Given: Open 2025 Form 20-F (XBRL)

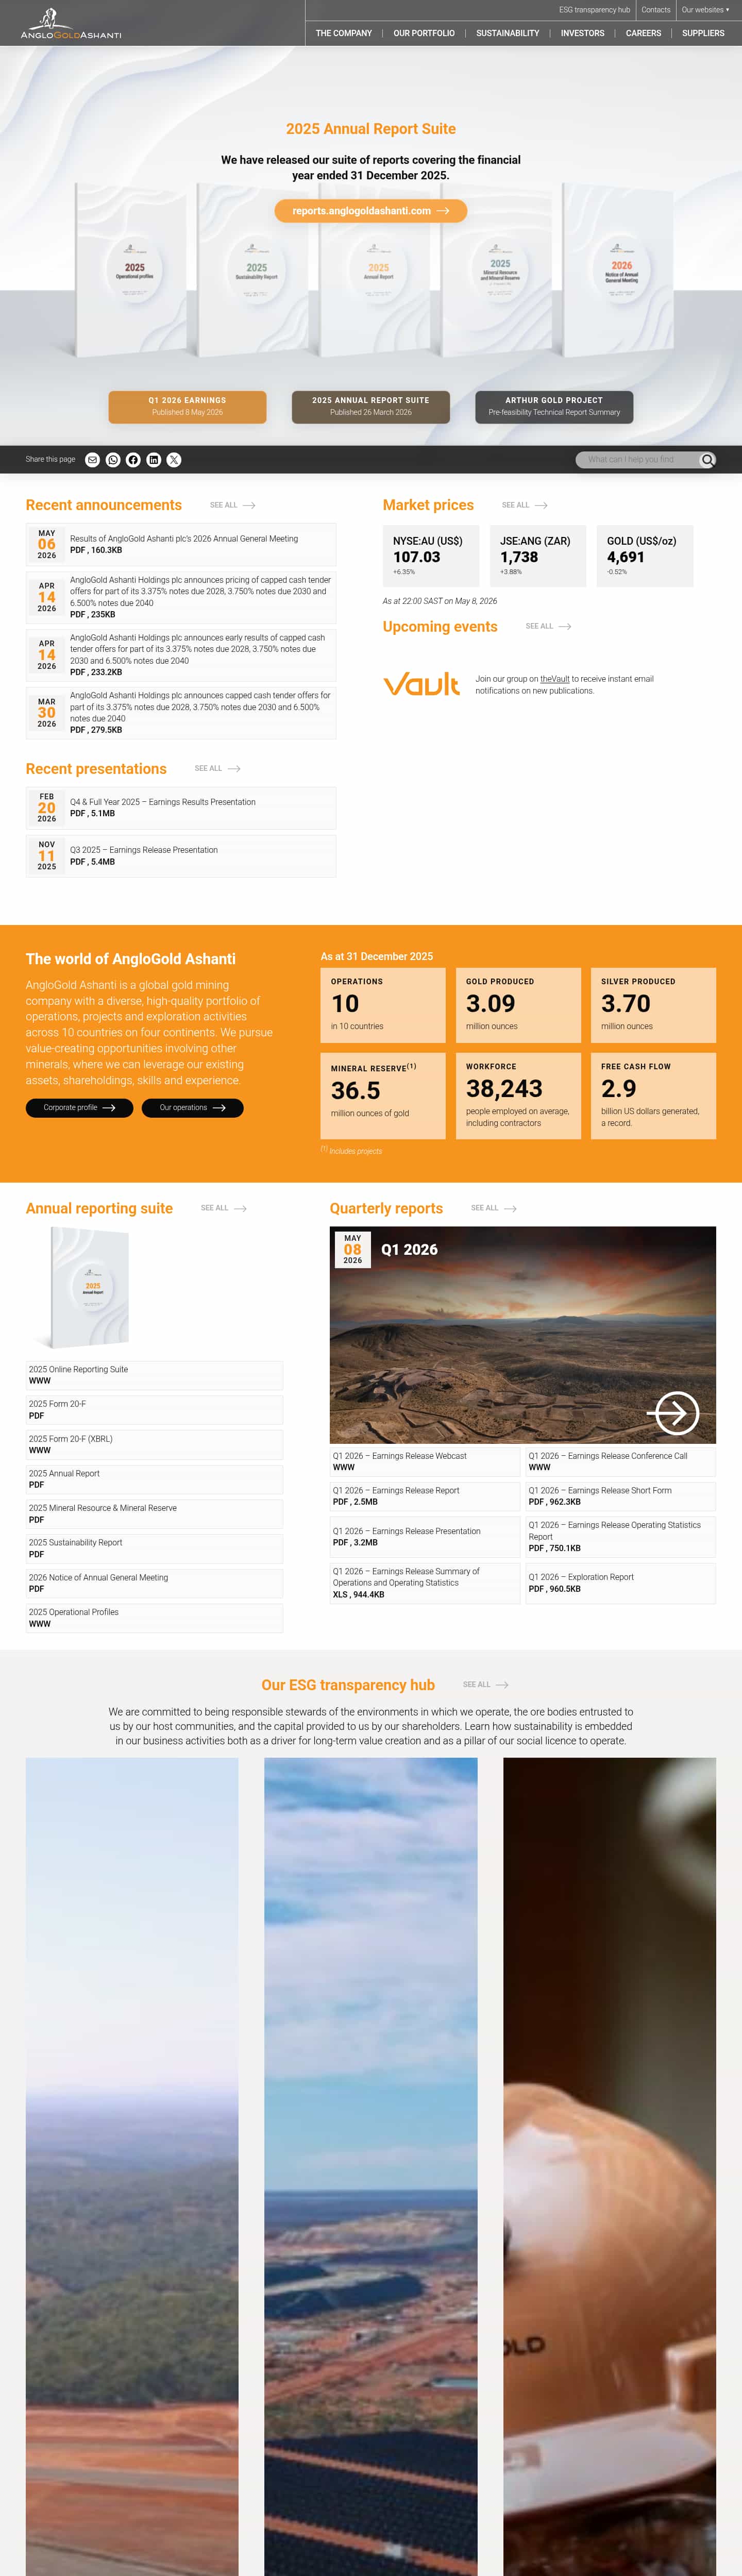Looking at the screenshot, I should [154, 1445].
